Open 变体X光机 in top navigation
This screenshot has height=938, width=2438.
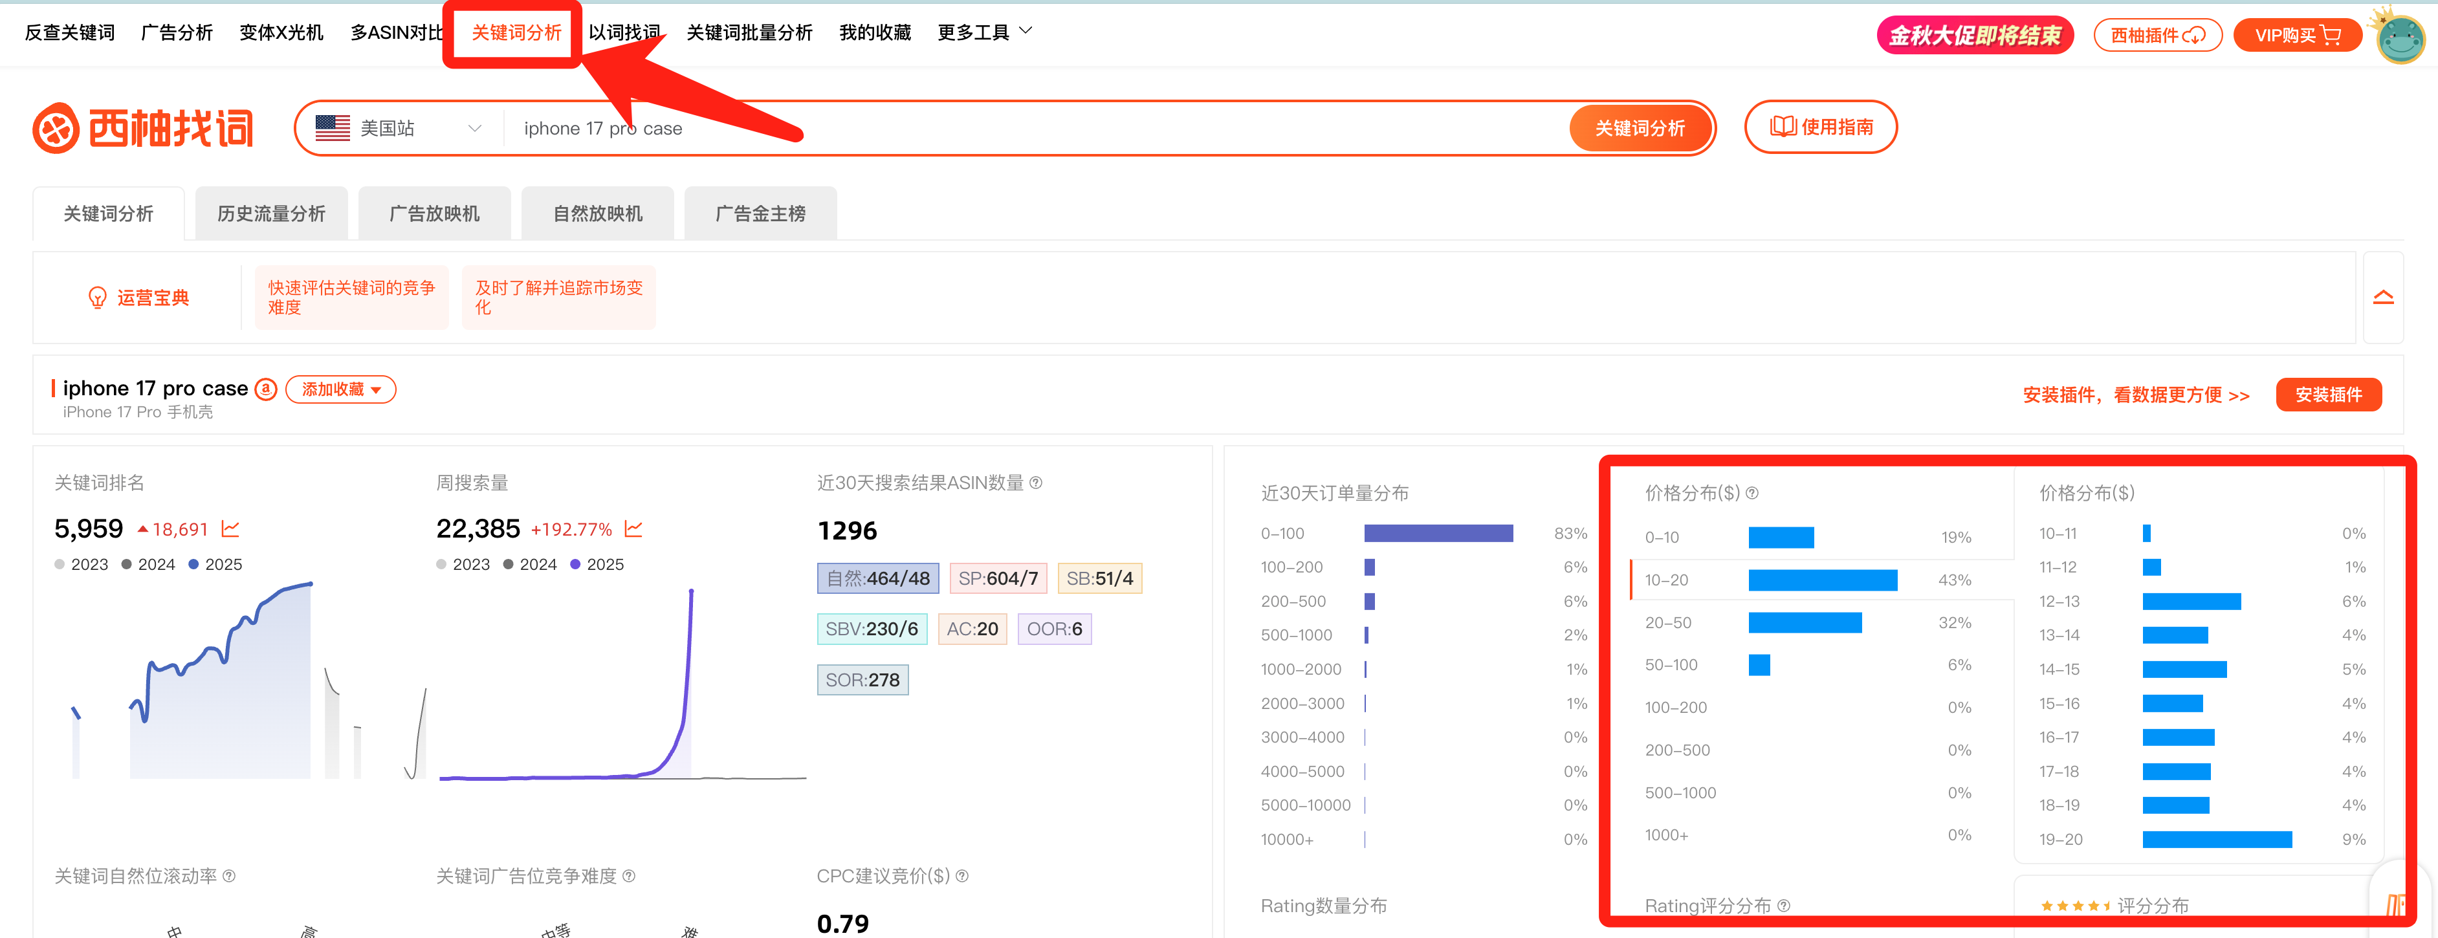point(281,32)
